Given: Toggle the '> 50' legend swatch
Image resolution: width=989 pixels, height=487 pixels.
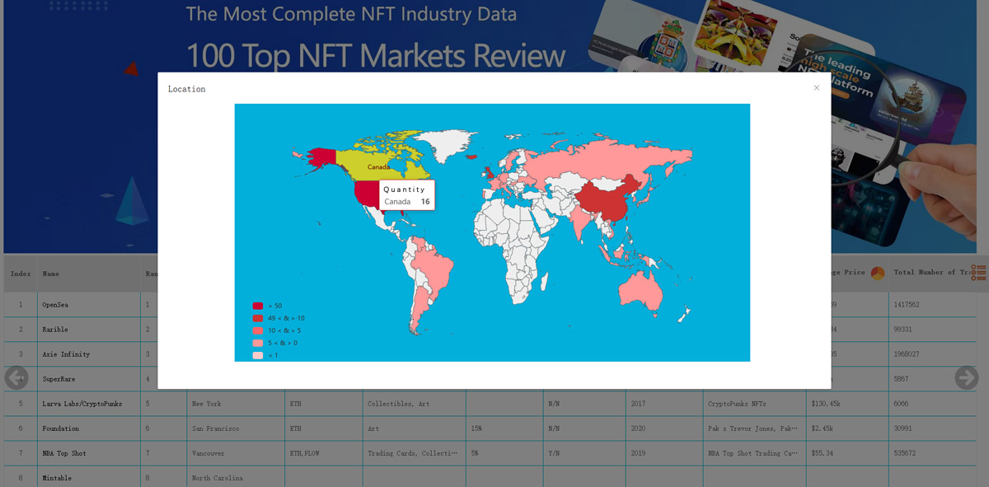Looking at the screenshot, I should coord(258,306).
